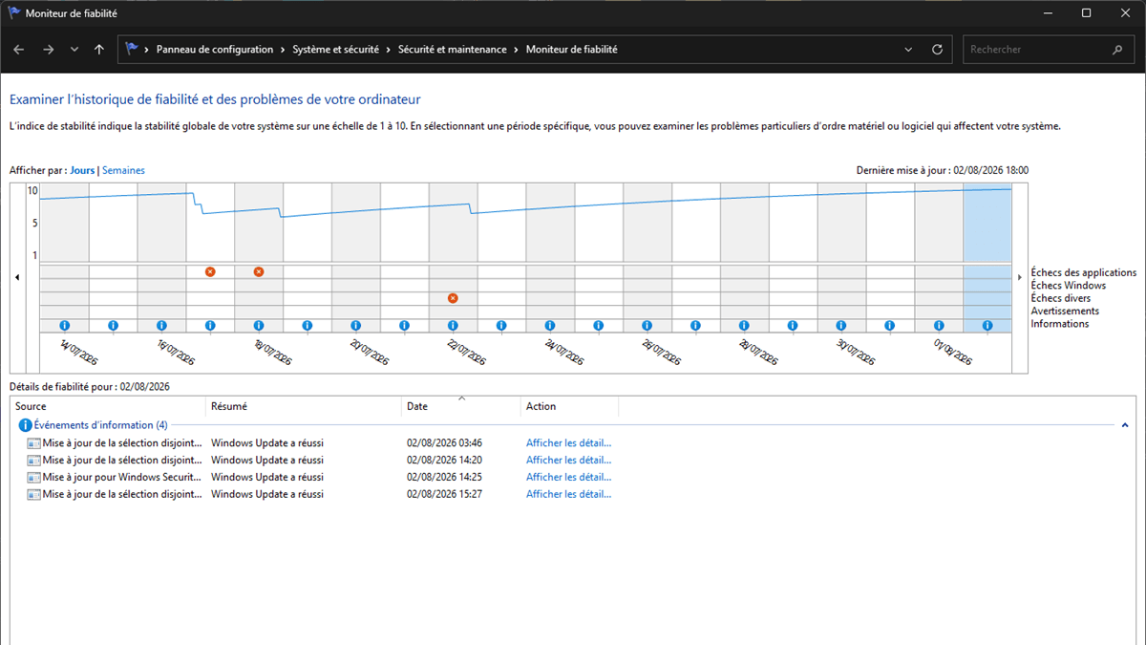This screenshot has height=645, width=1146.
Task: Switch the chart view to Semaines
Action: [x=123, y=170]
